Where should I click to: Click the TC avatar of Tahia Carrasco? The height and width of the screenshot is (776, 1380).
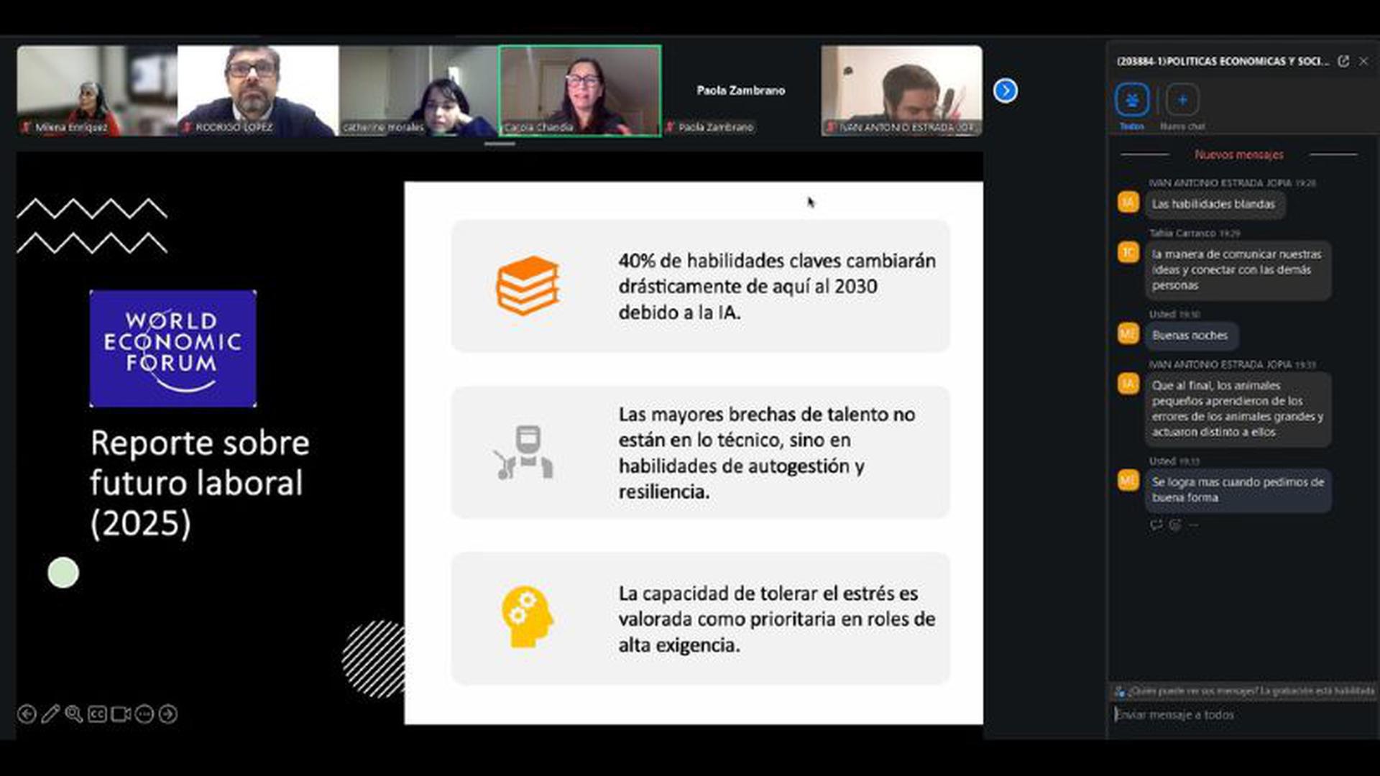tap(1128, 252)
